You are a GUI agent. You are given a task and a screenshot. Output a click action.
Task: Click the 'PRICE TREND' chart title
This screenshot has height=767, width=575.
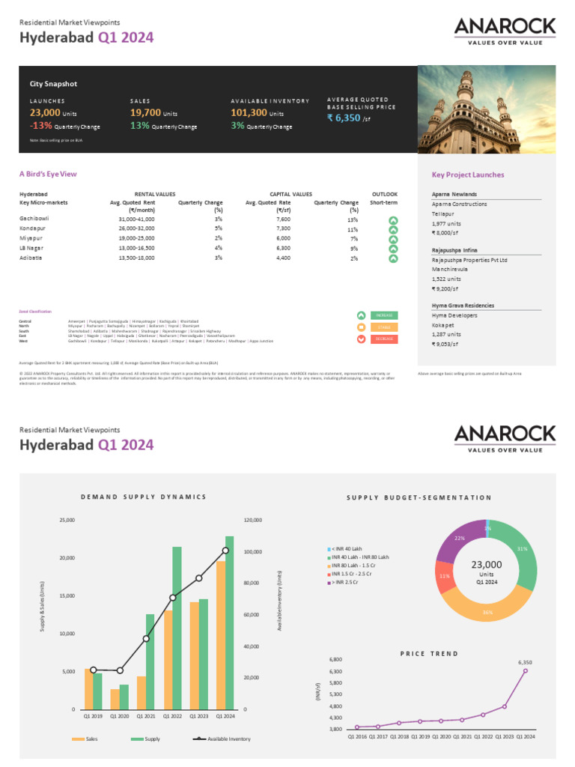429,654
